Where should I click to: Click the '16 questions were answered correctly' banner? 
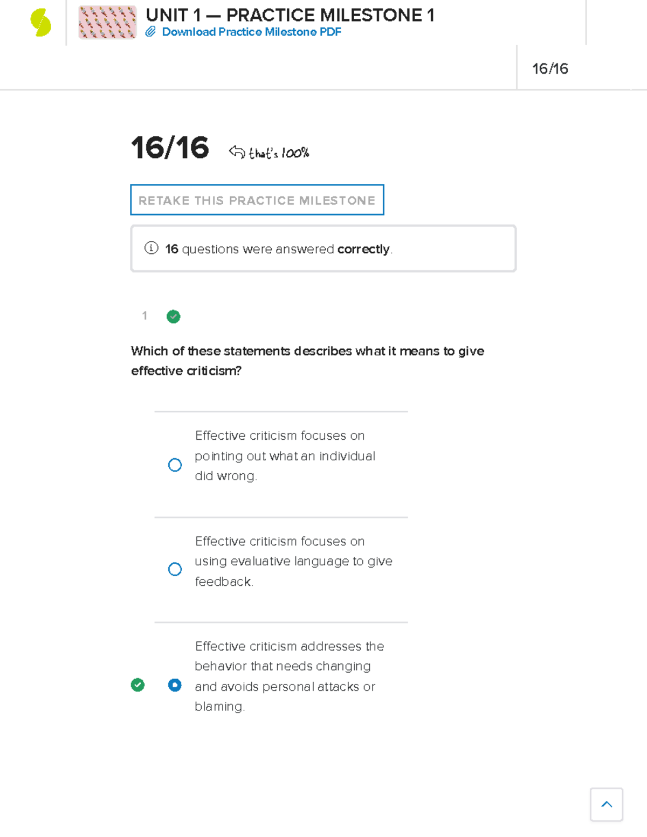pyautogui.click(x=323, y=248)
